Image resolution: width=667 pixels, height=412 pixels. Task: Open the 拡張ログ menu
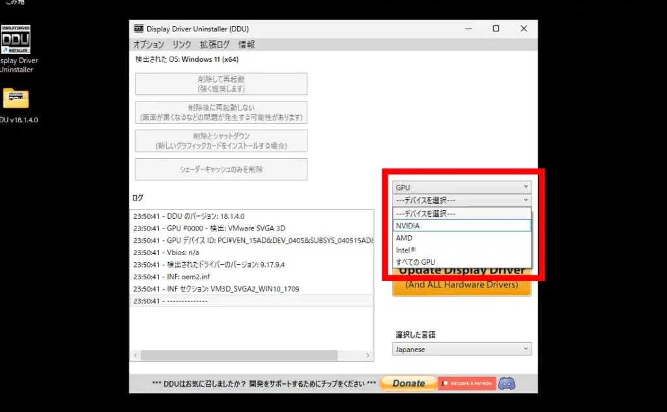coord(213,44)
